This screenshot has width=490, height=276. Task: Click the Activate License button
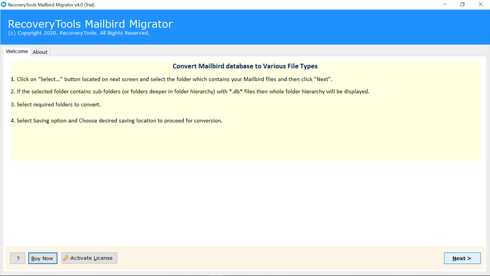coord(89,258)
